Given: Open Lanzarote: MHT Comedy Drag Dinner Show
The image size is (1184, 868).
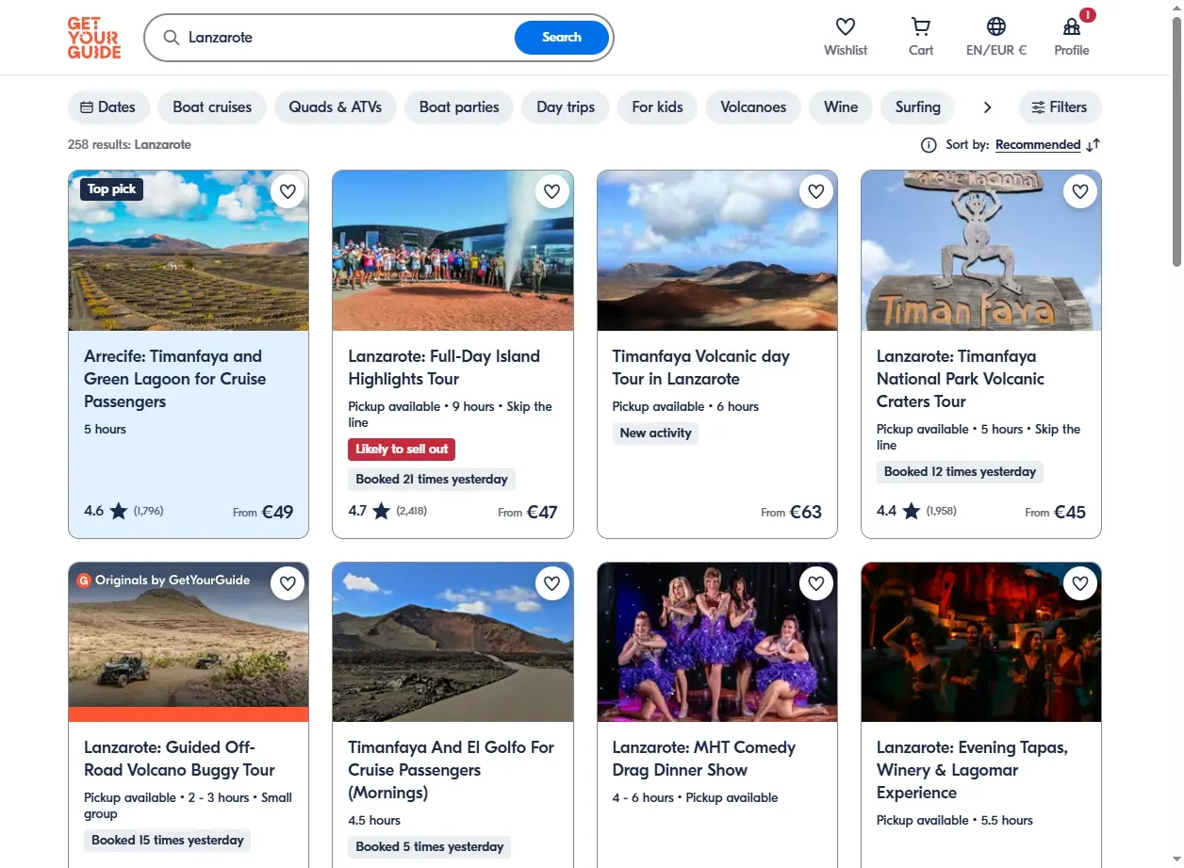Looking at the screenshot, I should tap(704, 759).
